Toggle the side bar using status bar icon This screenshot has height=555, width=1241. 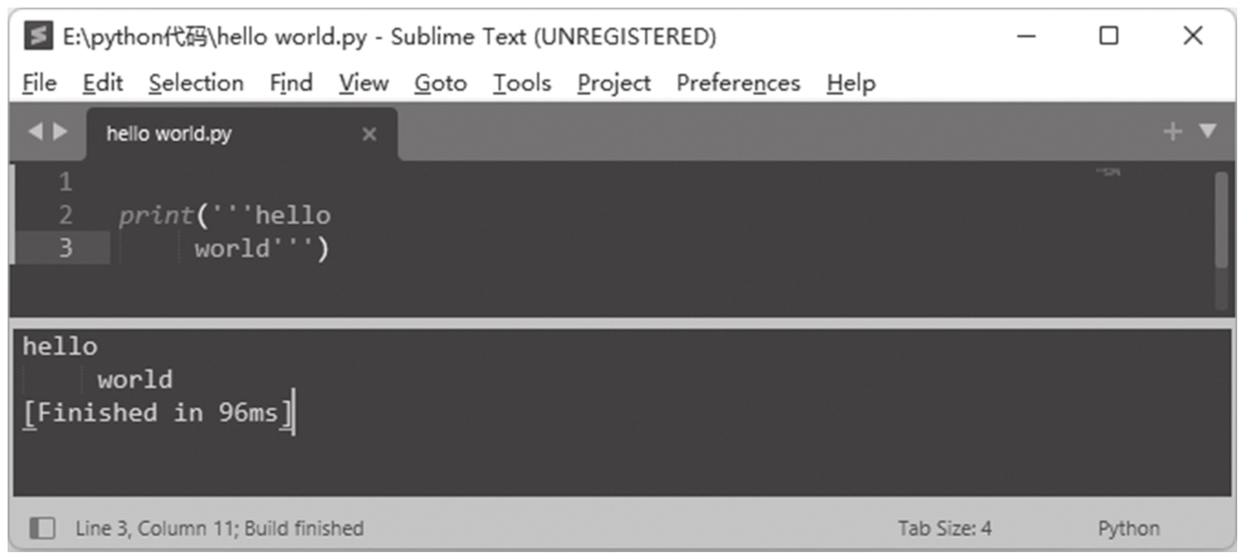tap(42, 527)
